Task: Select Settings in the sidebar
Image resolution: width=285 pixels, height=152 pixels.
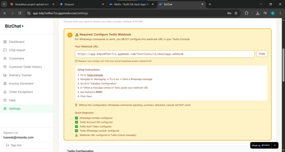Action: tap(27, 109)
